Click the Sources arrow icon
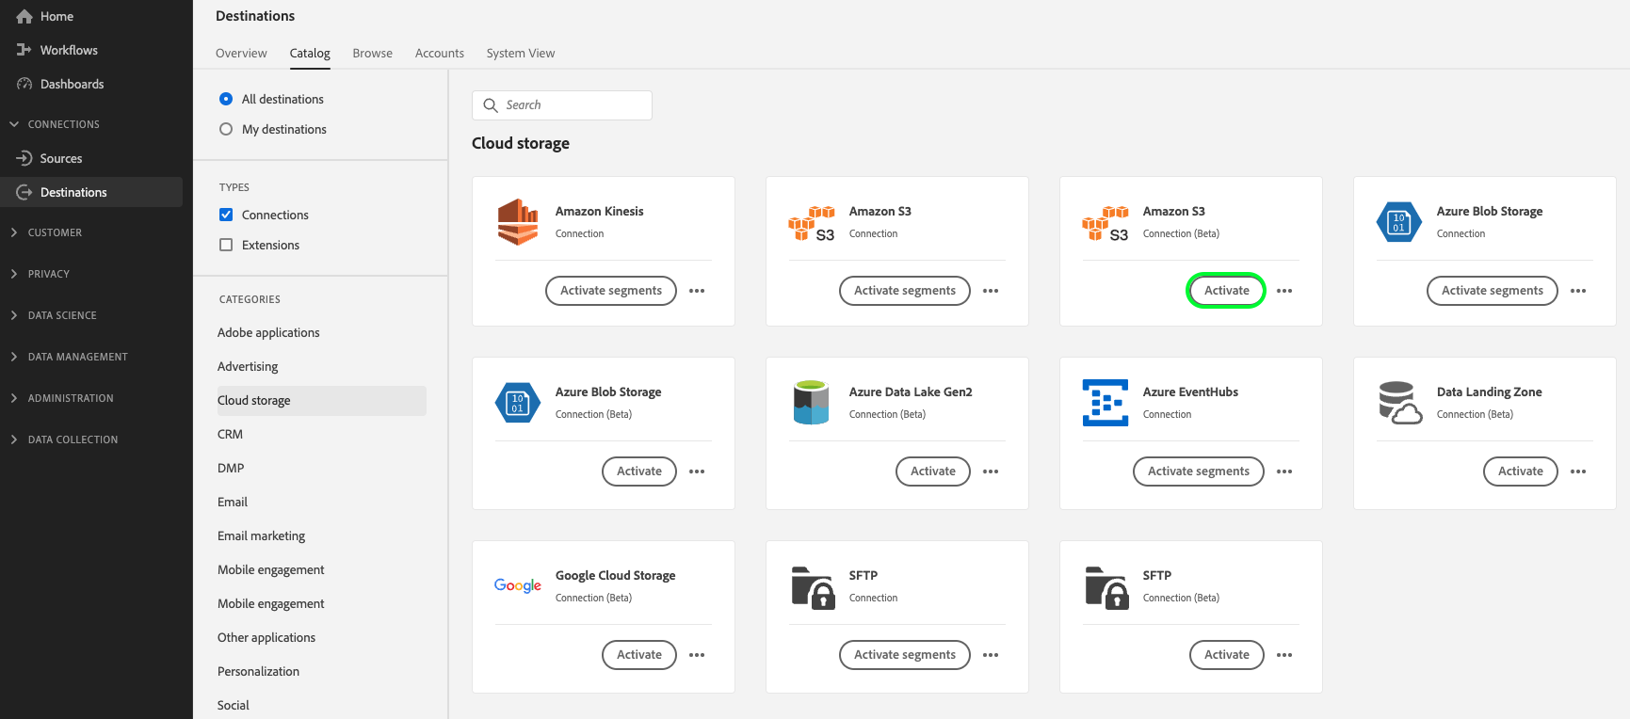This screenshot has height=719, width=1630. [x=24, y=158]
